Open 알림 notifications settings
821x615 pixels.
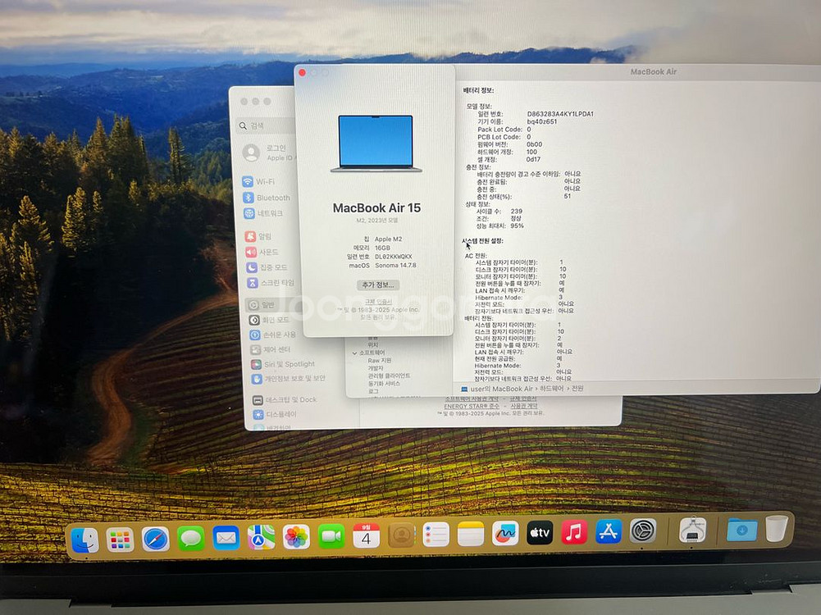coord(258,237)
